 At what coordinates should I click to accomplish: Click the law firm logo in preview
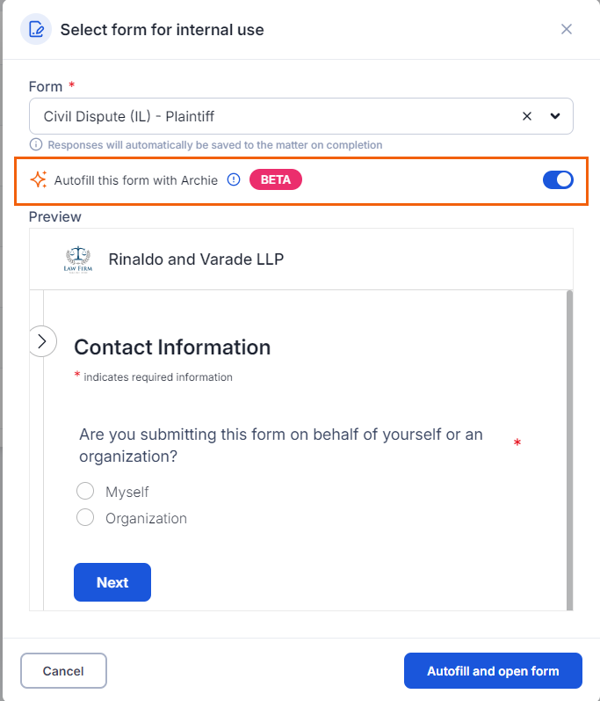[x=78, y=259]
